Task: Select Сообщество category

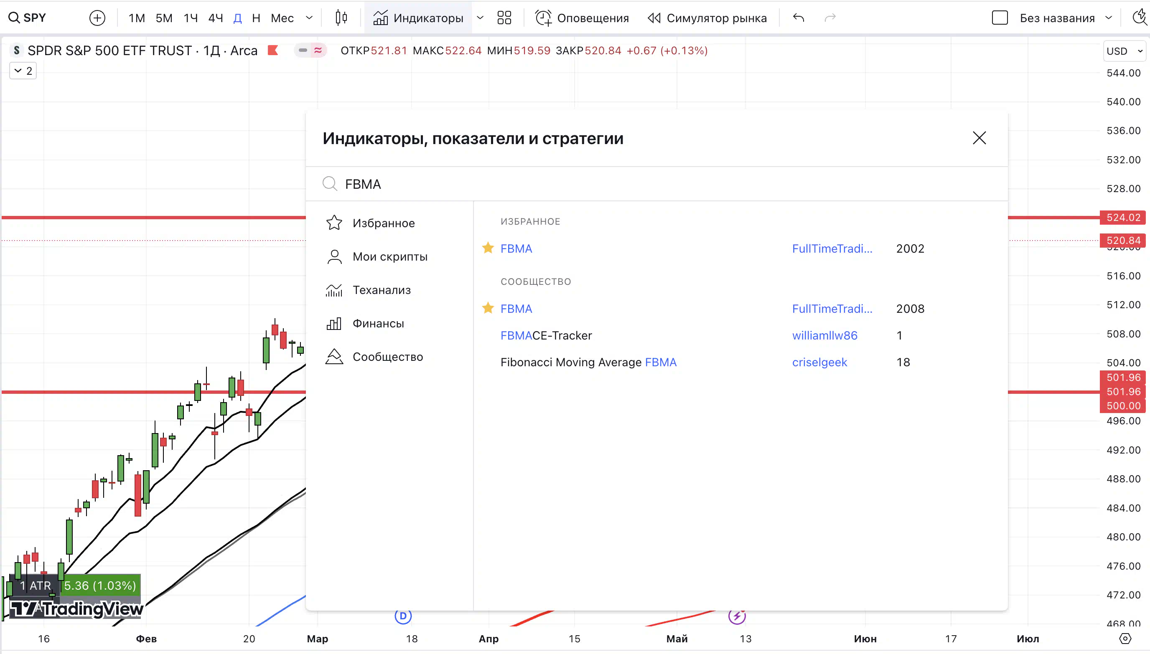Action: [x=389, y=357]
